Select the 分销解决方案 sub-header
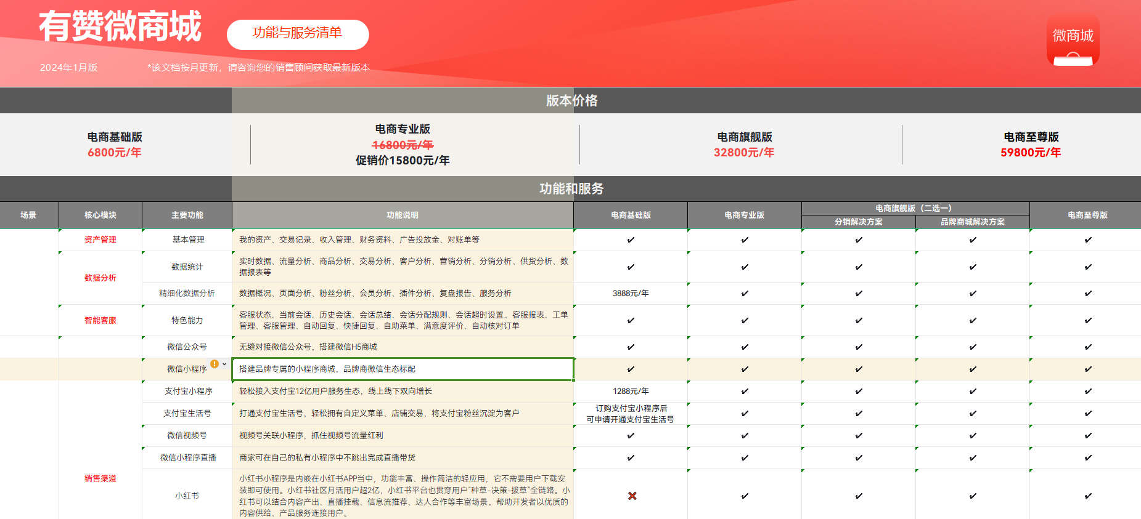This screenshot has width=1141, height=519. click(x=859, y=222)
